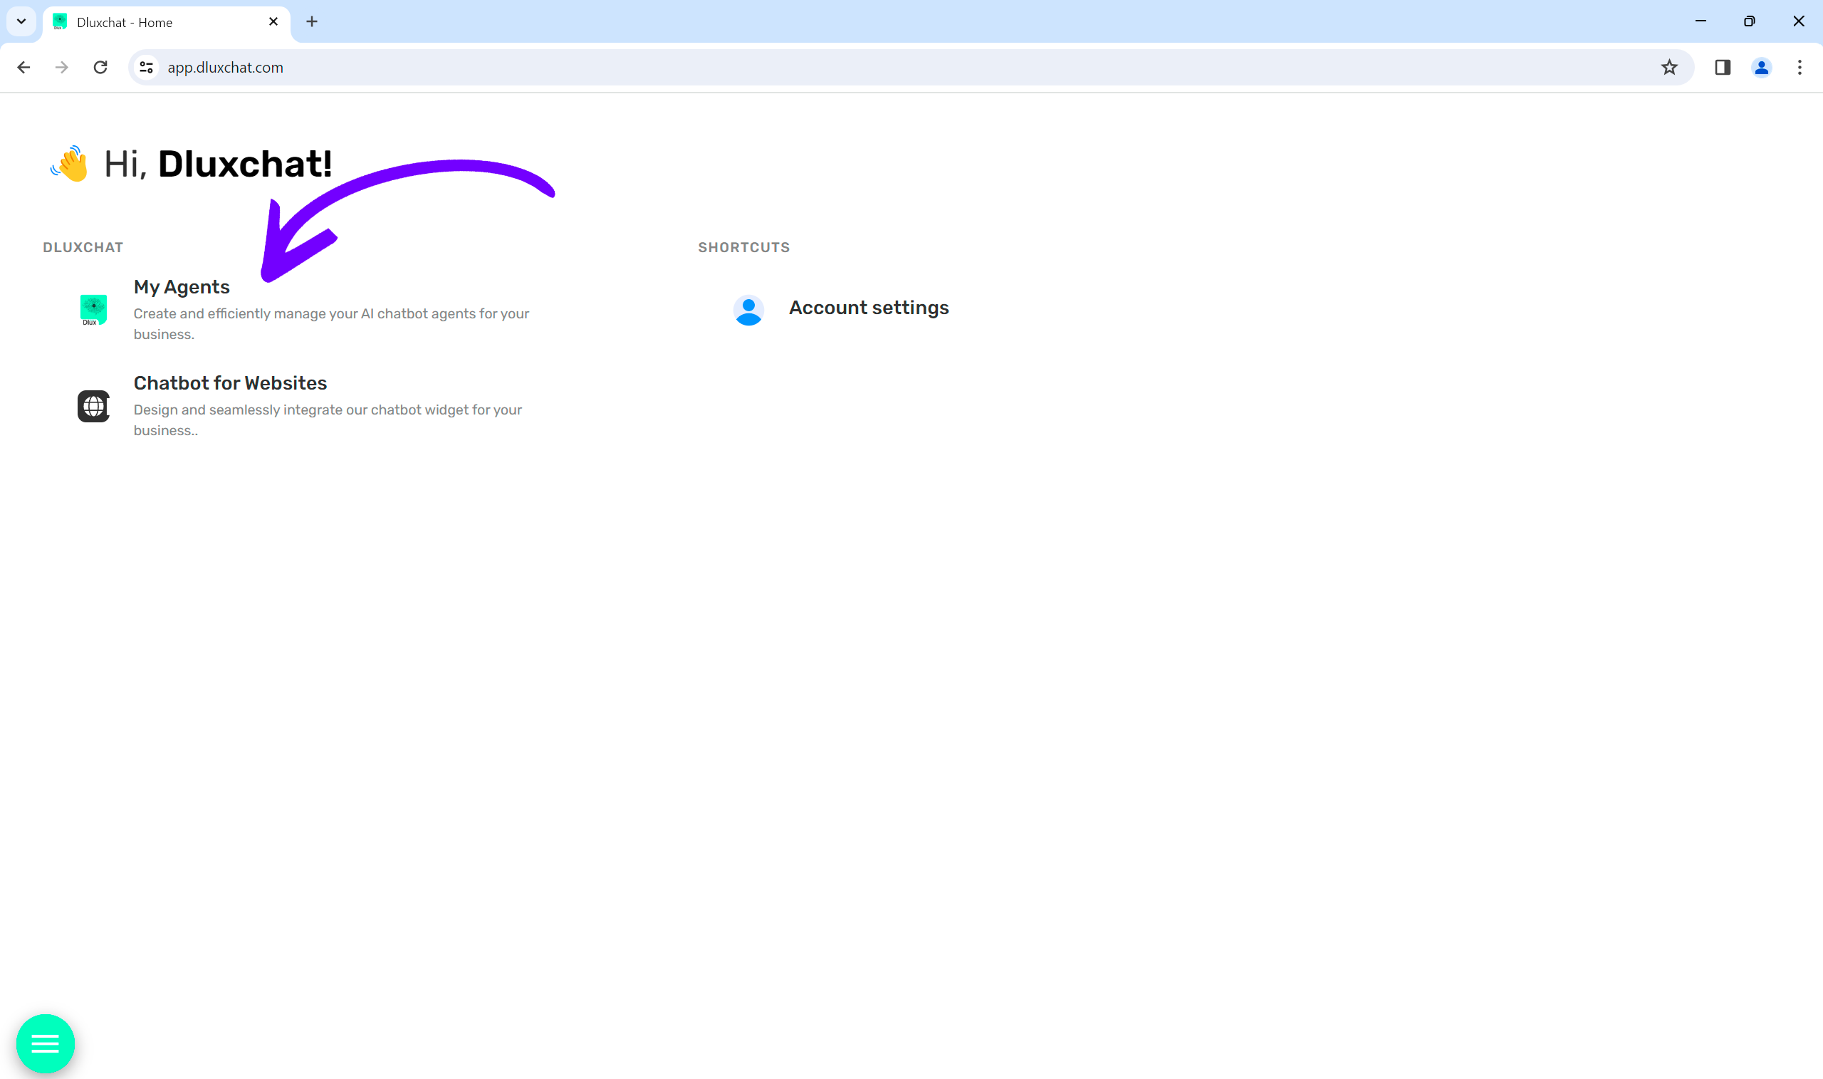Click the Account settings avatar icon
This screenshot has width=1823, height=1079.
pyautogui.click(x=748, y=310)
